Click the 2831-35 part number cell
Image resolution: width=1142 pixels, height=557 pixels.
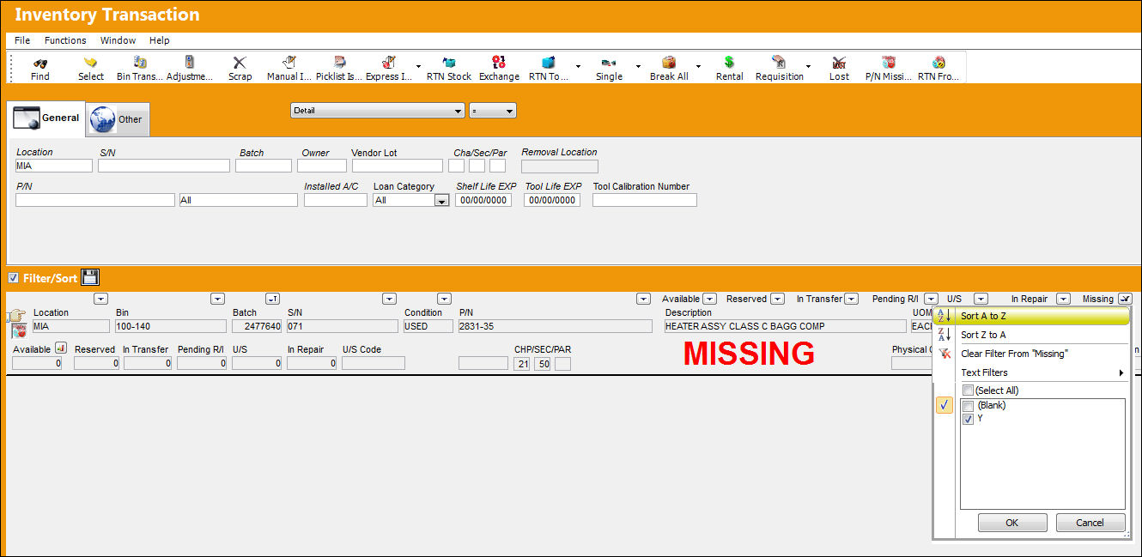point(555,326)
